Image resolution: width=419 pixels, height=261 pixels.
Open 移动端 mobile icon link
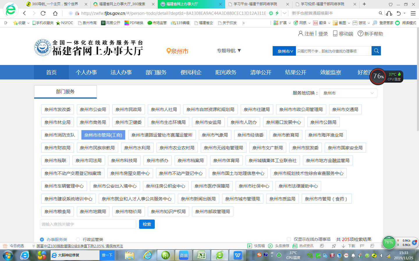point(335,34)
